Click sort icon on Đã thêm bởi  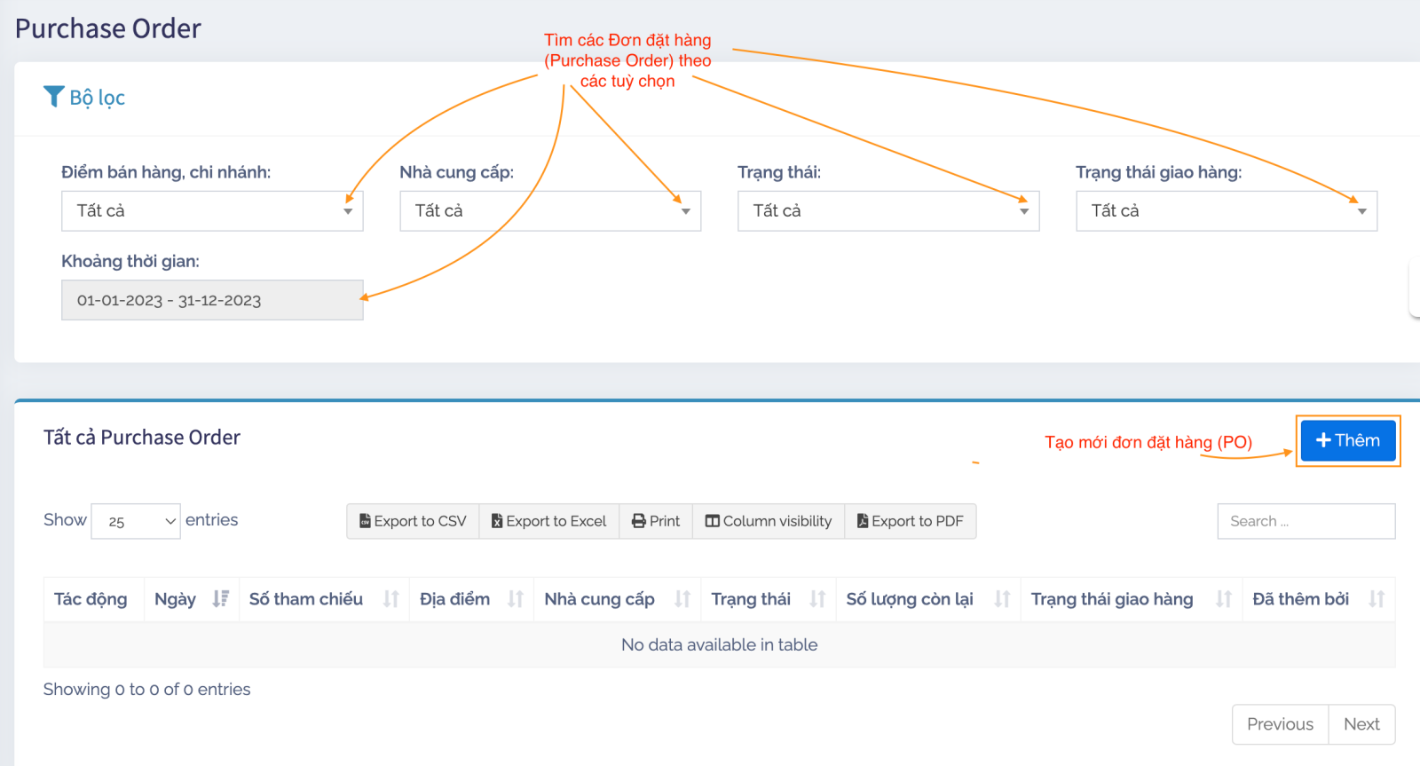point(1376,599)
